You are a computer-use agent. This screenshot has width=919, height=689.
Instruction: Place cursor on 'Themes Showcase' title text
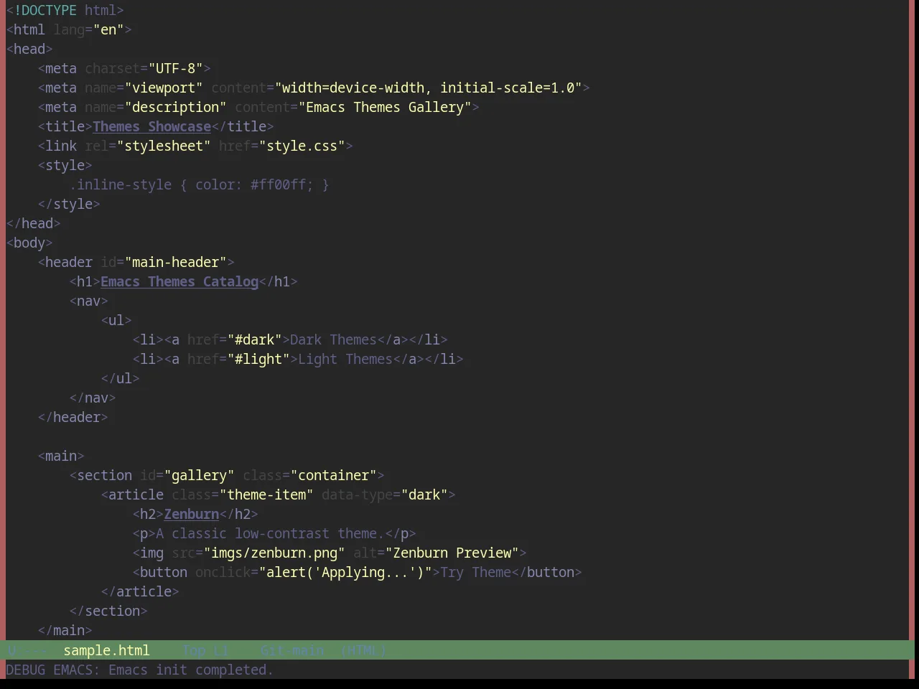point(151,126)
